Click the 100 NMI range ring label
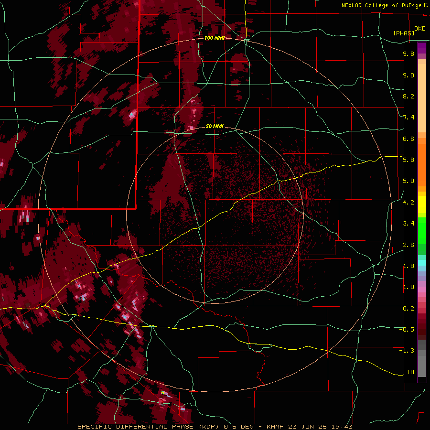The width and height of the screenshot is (430, 430). click(215, 38)
